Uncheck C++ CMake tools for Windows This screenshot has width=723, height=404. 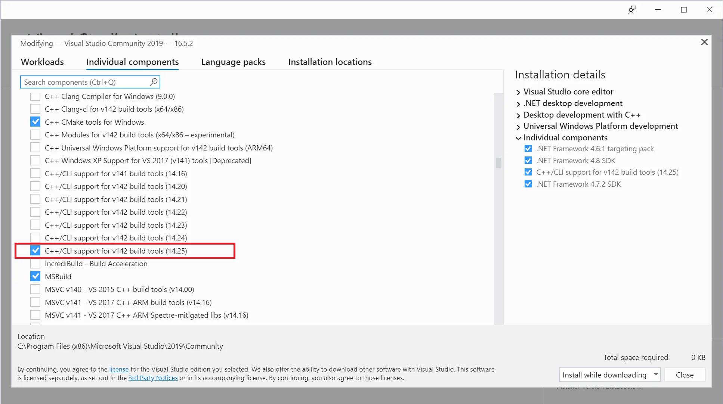pyautogui.click(x=35, y=122)
